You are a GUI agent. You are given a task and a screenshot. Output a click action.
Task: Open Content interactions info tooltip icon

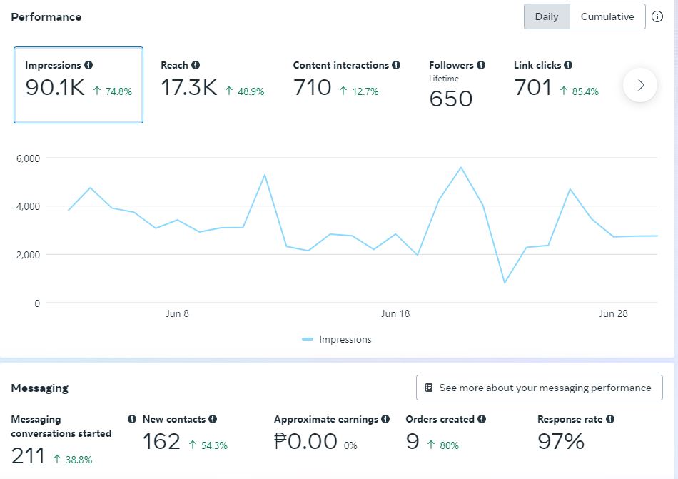396,65
